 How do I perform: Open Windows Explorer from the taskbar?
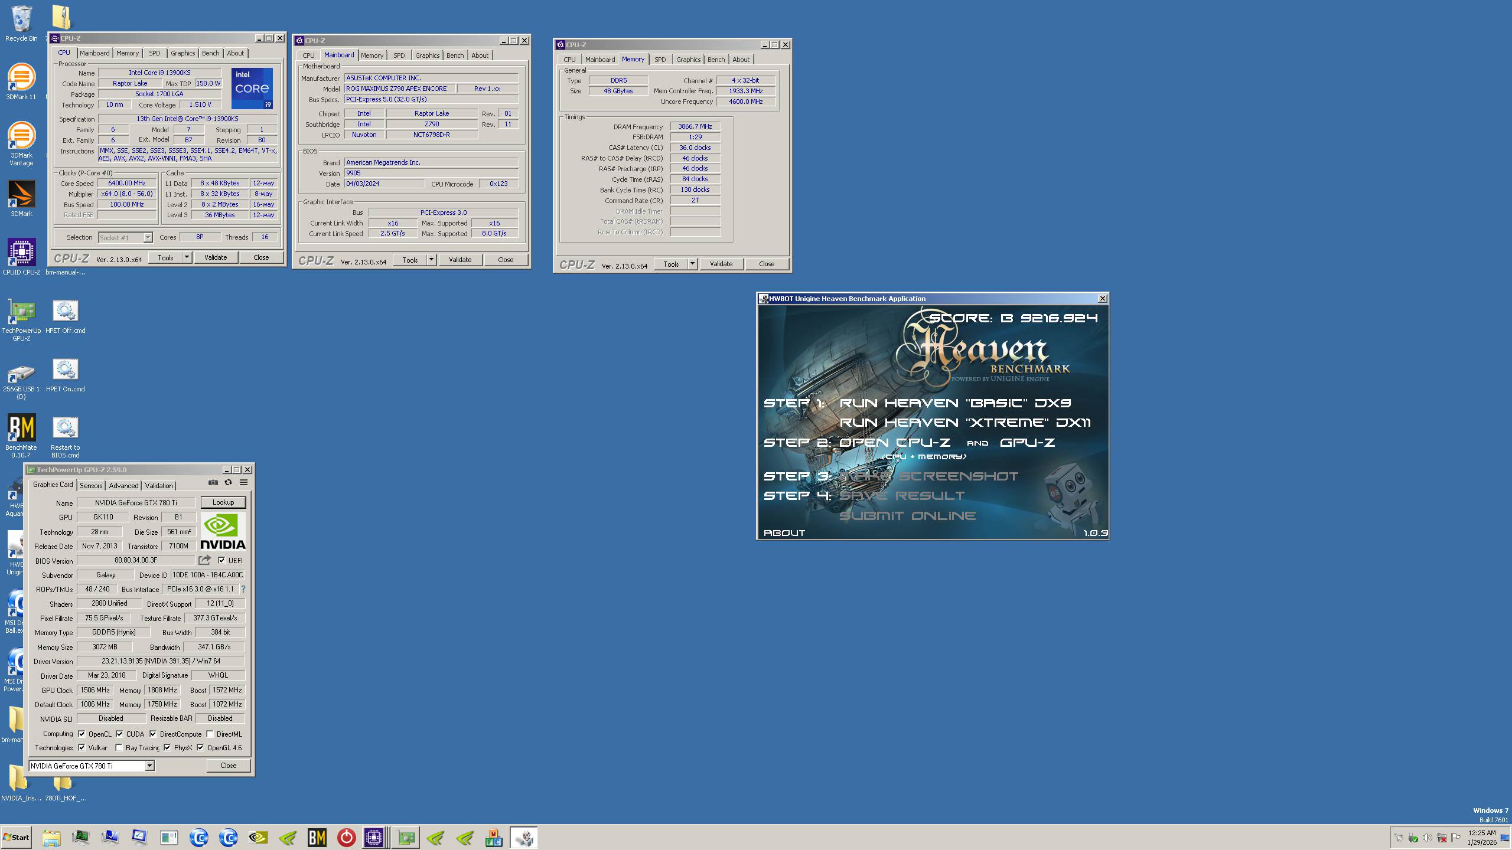click(51, 838)
